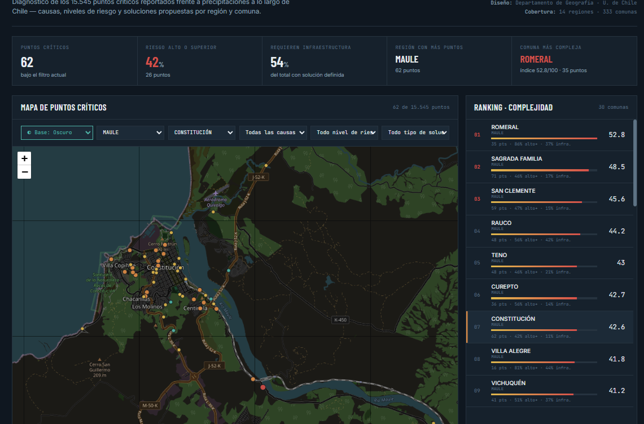644x424 pixels.
Task: Open the CONSTITUCIÓN comuna dropdown
Action: point(201,132)
